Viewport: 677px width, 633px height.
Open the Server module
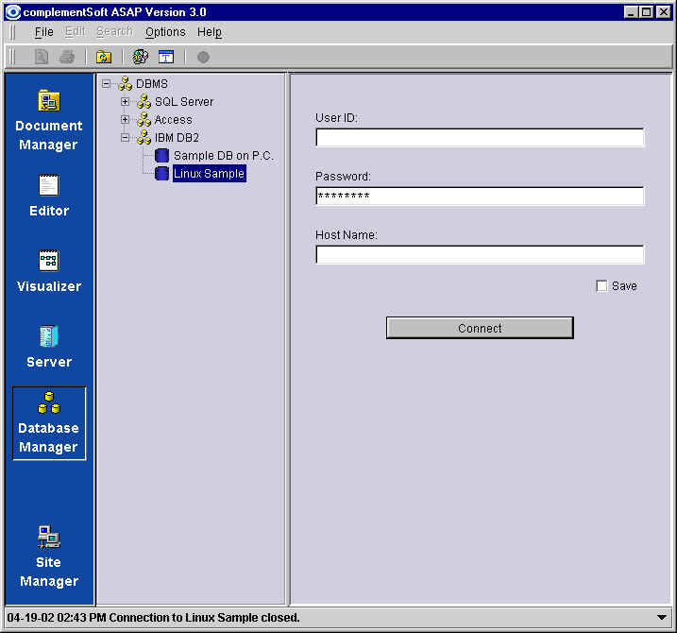(x=49, y=347)
